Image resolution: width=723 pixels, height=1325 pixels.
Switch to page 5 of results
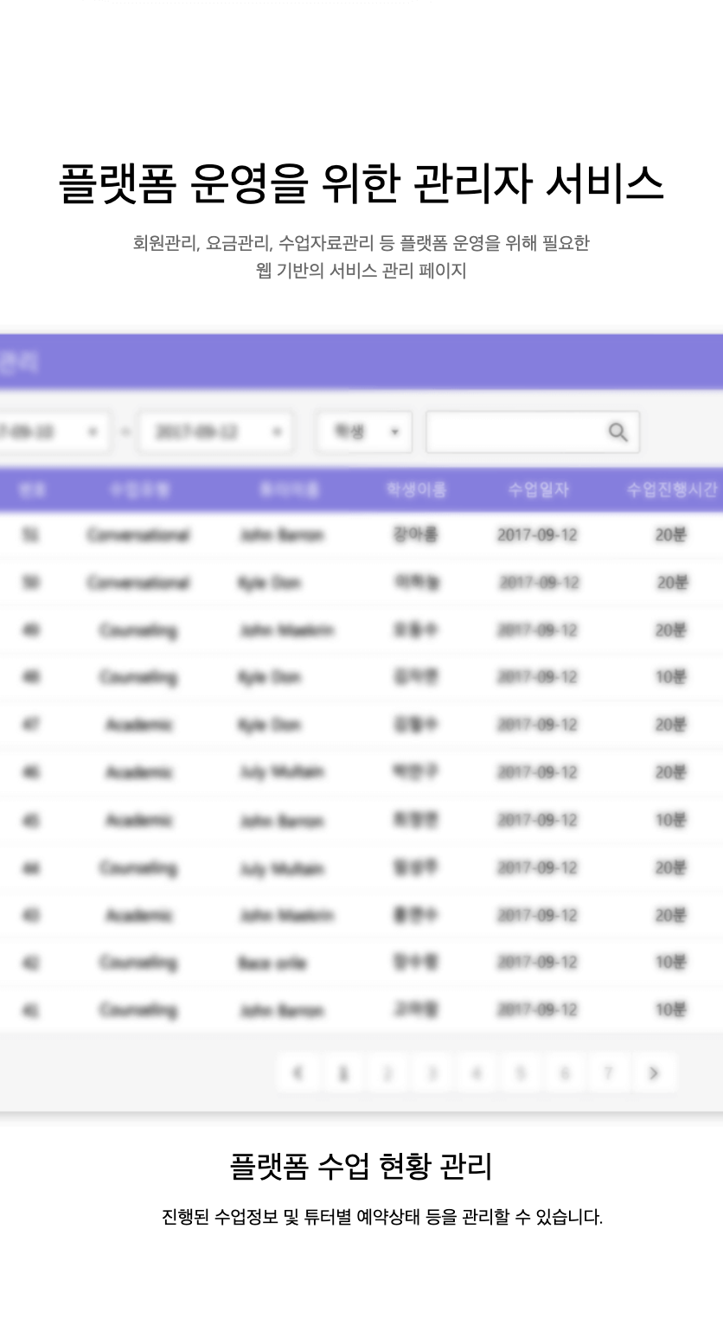click(521, 1073)
